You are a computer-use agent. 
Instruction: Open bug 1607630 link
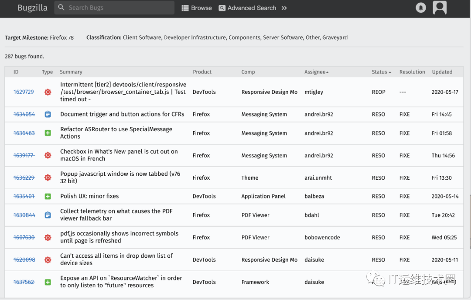click(x=24, y=237)
